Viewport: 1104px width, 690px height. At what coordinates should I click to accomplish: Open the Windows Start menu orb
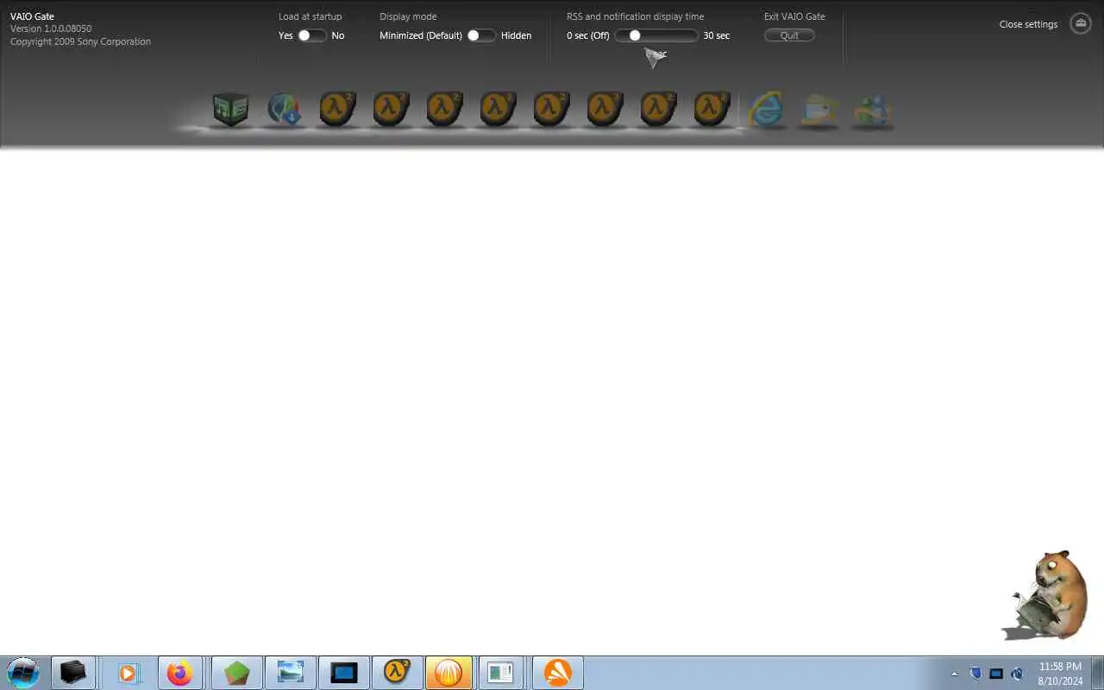coord(22,673)
